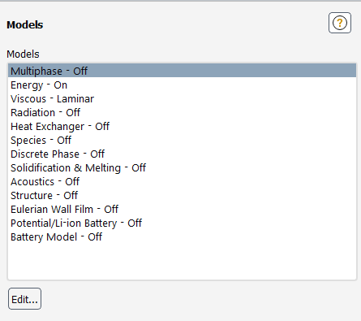Pick Battery Model - Off entry
Viewport: 361px width, 321px height.
click(182, 236)
